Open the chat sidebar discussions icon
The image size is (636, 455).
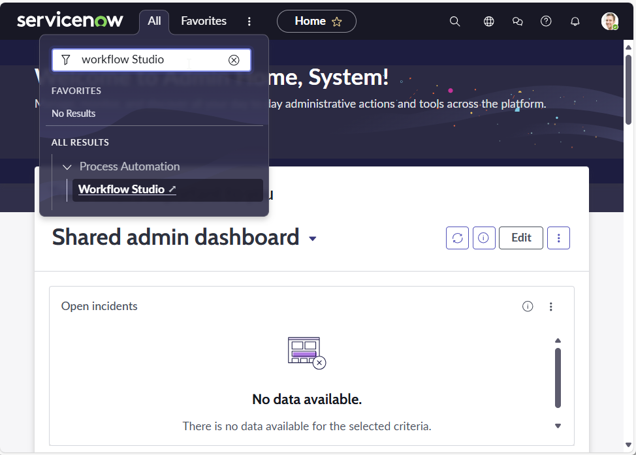(x=517, y=22)
